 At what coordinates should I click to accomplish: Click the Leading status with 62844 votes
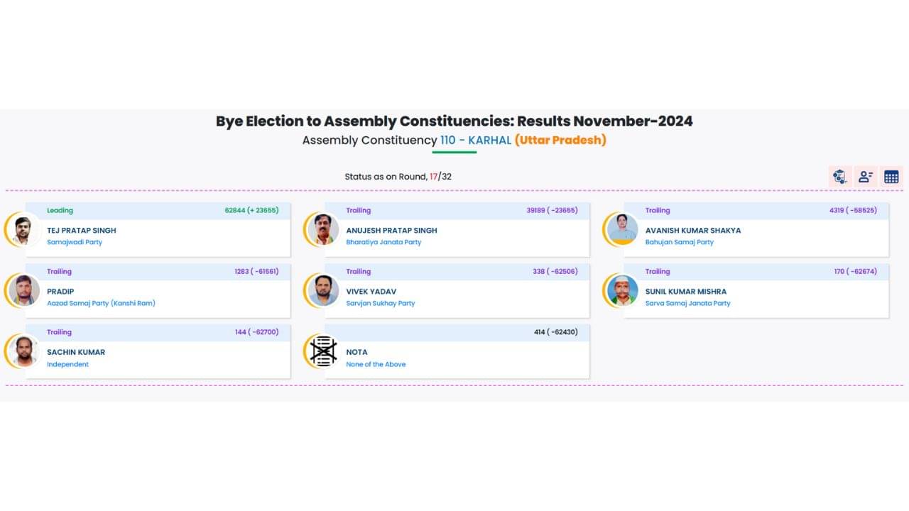click(x=60, y=210)
